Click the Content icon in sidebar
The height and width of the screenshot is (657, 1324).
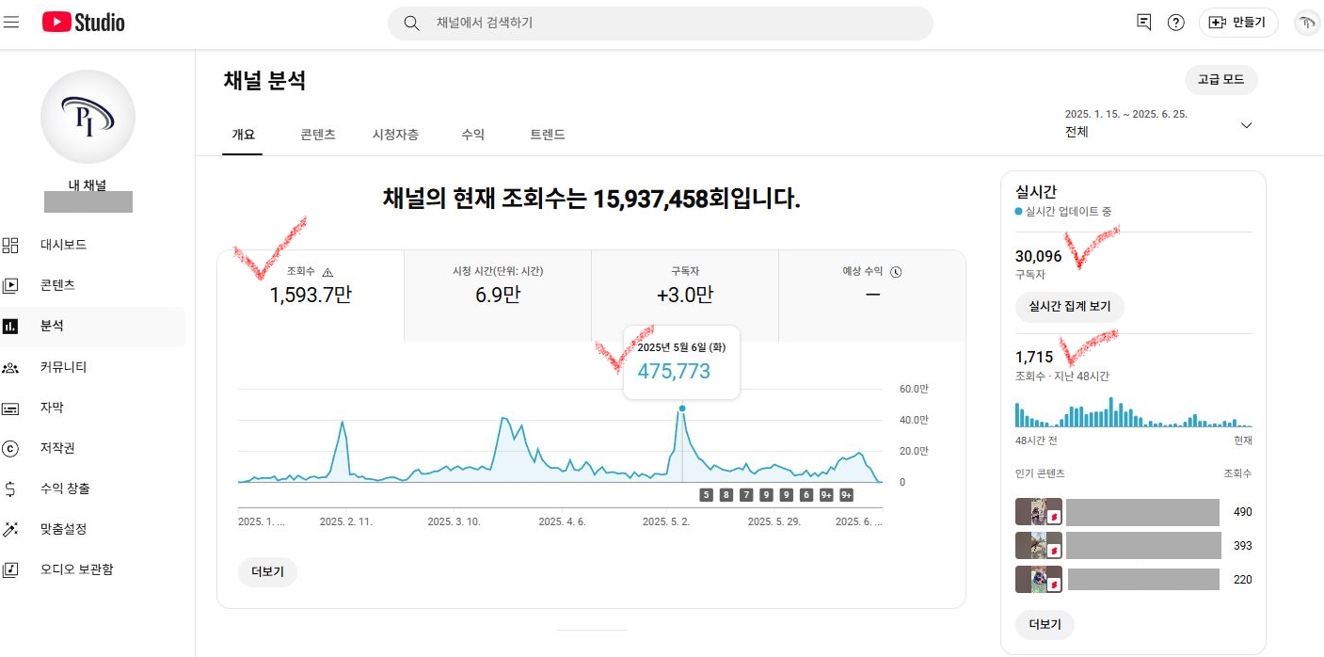click(11, 285)
